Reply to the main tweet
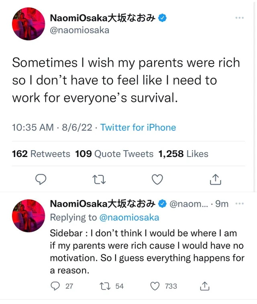 [41, 180]
